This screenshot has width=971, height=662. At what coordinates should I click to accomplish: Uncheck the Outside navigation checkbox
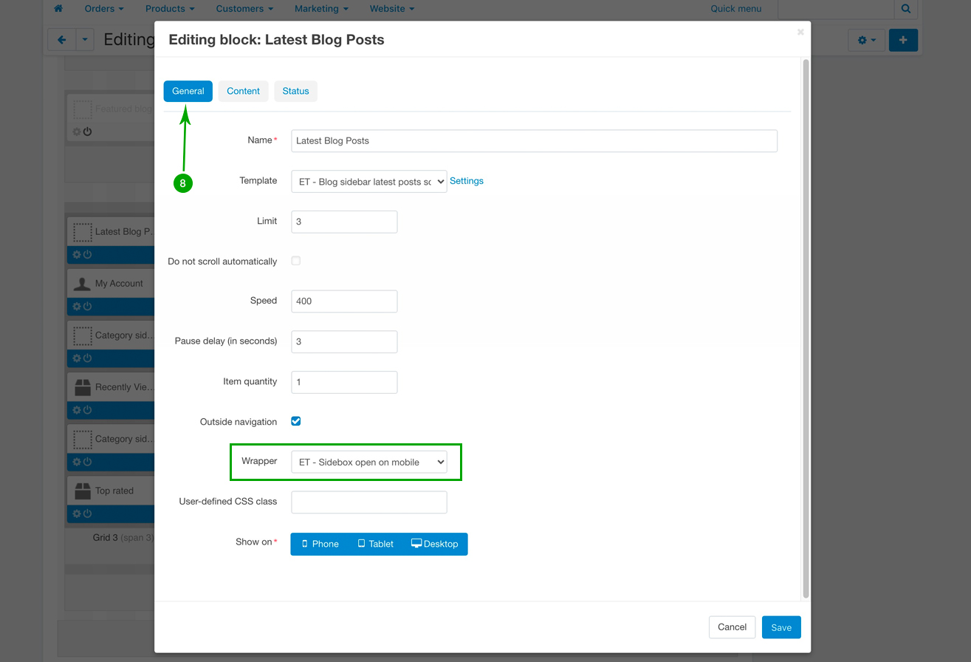tap(296, 421)
